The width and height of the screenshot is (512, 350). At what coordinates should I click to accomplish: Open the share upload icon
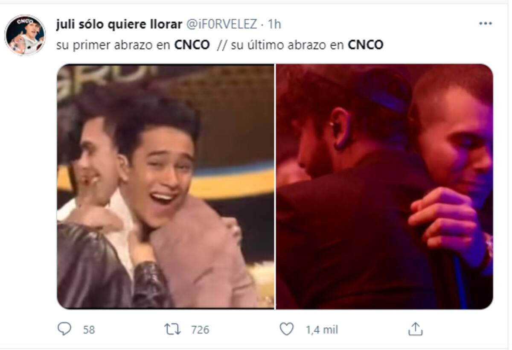[415, 329]
